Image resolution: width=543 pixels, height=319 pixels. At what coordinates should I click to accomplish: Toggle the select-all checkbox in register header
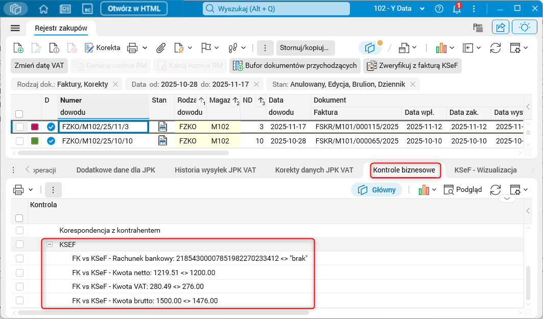pyautogui.click(x=19, y=114)
